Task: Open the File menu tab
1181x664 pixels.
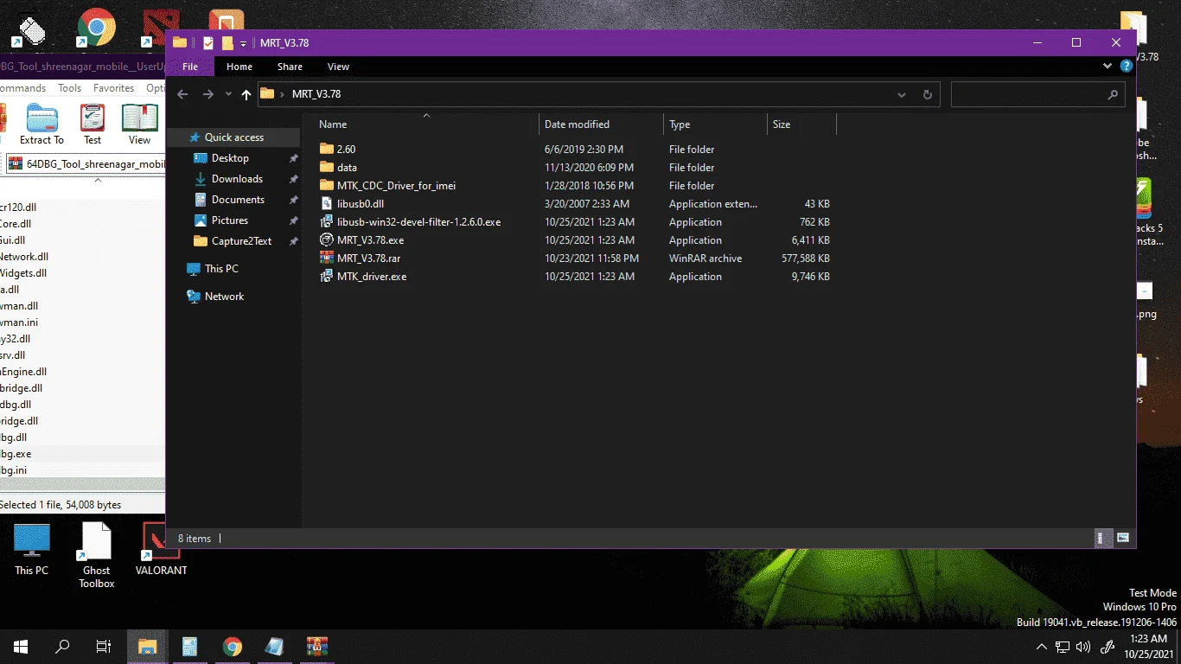Action: coord(190,67)
